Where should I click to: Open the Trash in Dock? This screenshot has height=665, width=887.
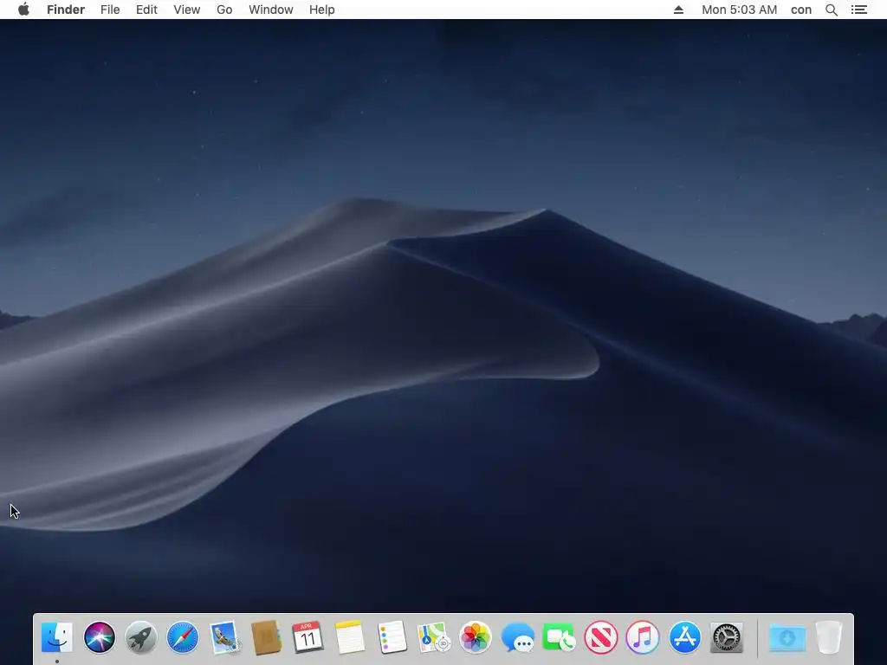point(829,637)
